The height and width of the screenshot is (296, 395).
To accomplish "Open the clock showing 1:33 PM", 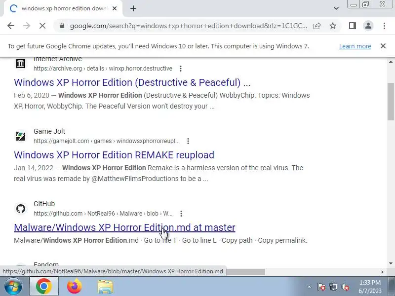I will [370, 287].
